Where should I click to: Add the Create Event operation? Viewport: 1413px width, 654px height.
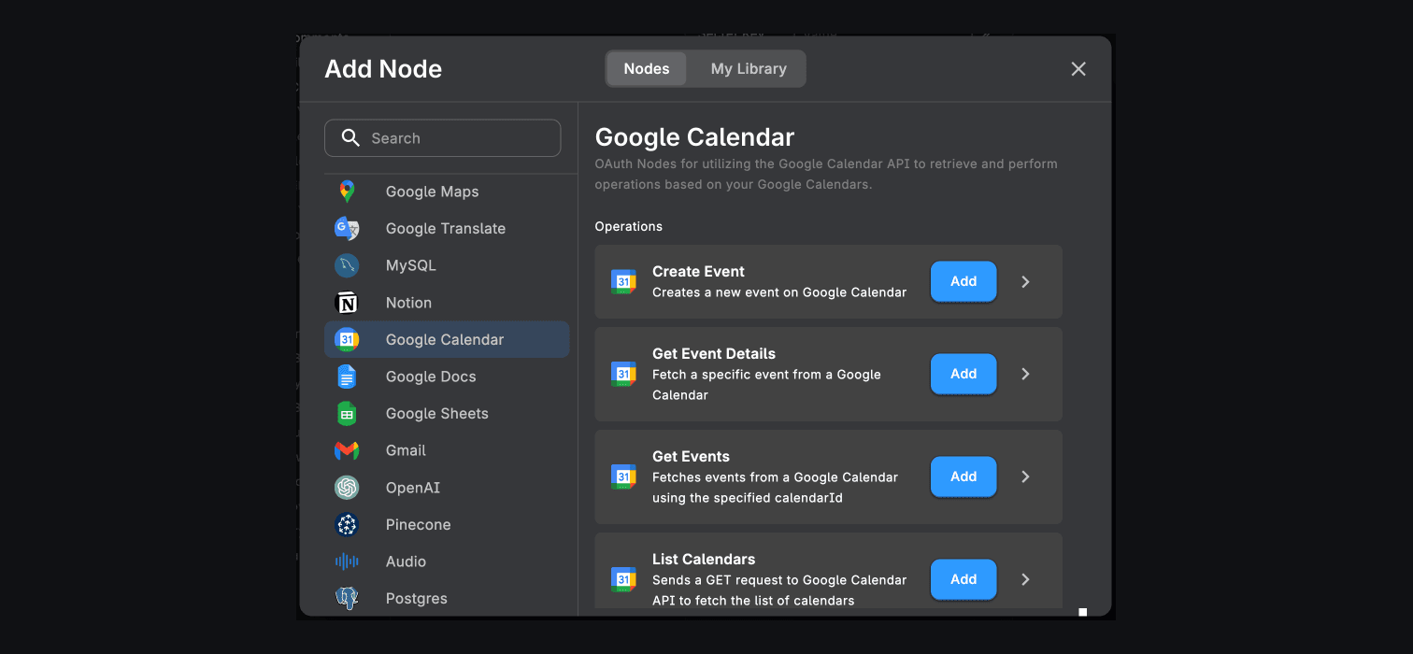click(x=963, y=281)
